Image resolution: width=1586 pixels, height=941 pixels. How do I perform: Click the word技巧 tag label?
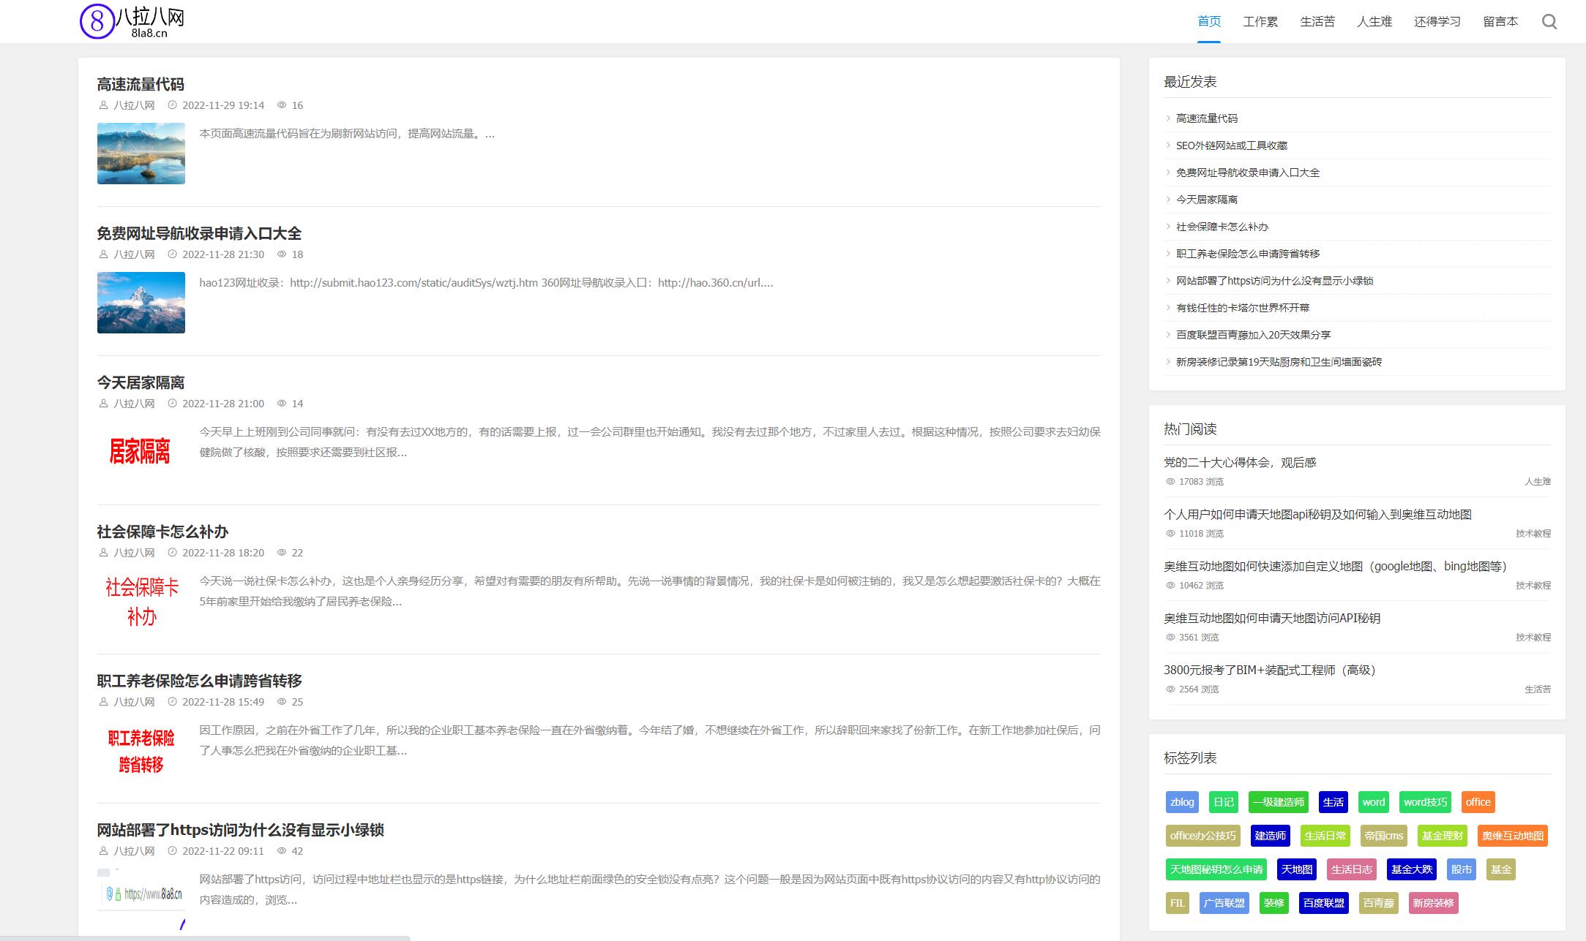[1424, 802]
